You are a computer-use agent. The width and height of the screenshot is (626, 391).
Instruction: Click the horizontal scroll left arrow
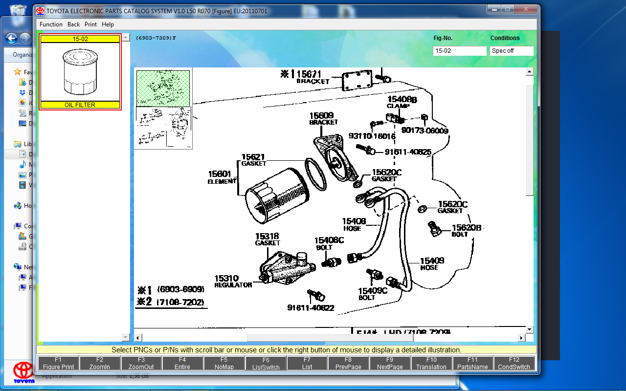pos(138,338)
